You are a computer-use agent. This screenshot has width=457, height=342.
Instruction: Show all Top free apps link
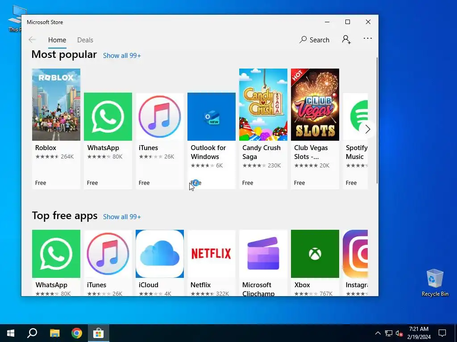pos(122,217)
